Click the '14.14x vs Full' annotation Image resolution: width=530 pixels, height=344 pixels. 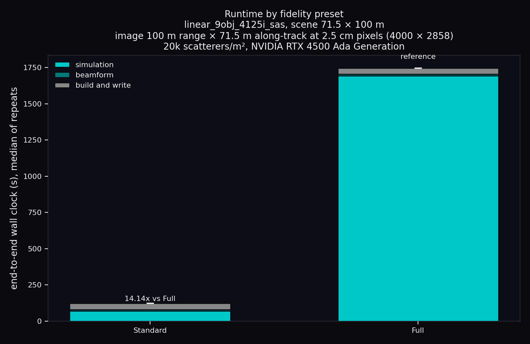click(150, 299)
